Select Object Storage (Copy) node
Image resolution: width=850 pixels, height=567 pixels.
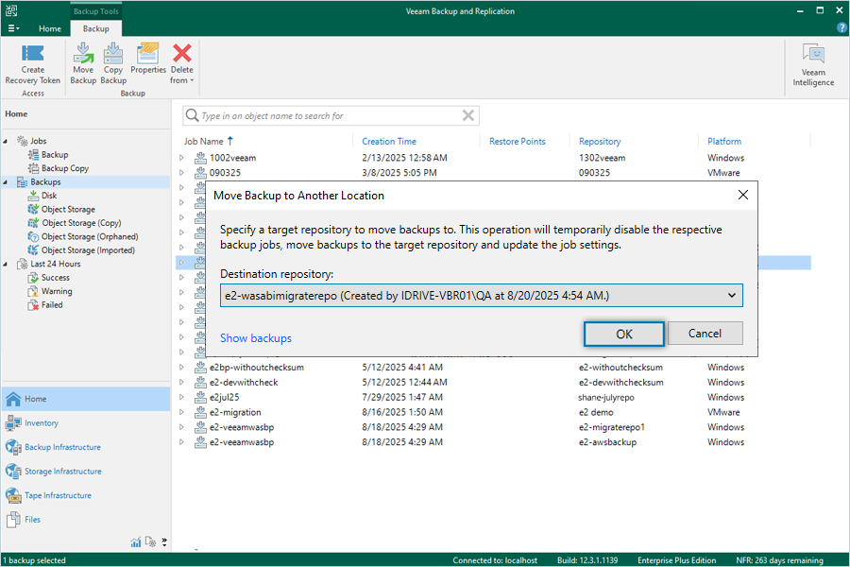(81, 222)
